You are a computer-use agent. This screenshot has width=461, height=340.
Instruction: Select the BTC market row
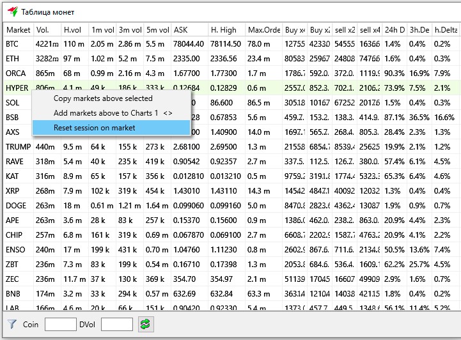pos(13,44)
